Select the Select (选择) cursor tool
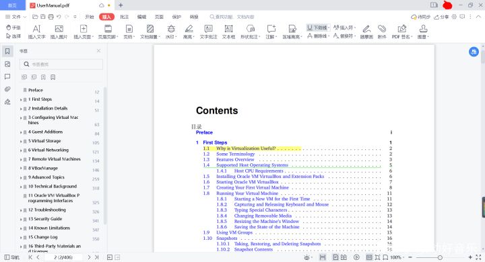 (13, 36)
